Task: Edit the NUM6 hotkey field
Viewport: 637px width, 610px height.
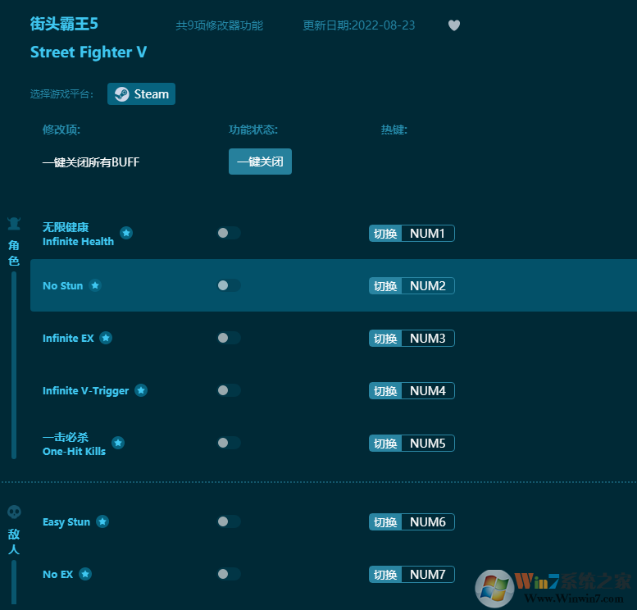Action: point(428,521)
